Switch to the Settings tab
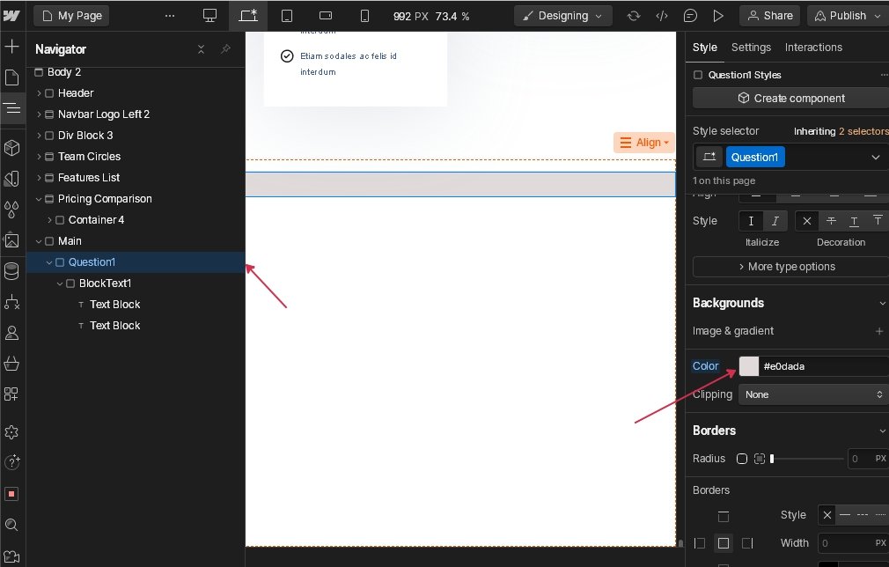 point(751,48)
